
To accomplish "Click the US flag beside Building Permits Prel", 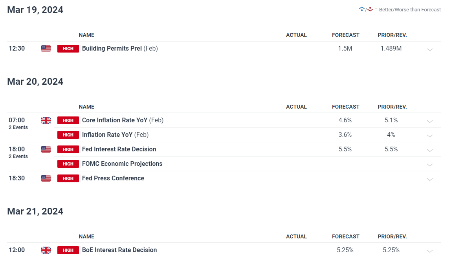I will (46, 49).
